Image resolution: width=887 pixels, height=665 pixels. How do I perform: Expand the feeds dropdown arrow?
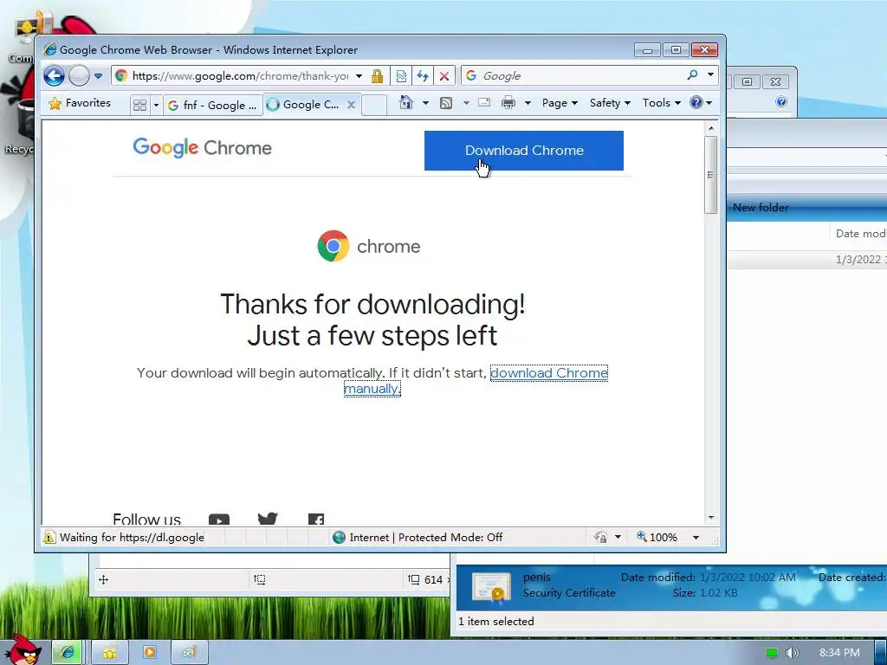466,103
